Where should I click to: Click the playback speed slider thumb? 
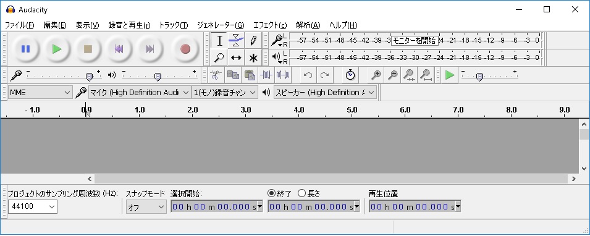pyautogui.click(x=479, y=77)
